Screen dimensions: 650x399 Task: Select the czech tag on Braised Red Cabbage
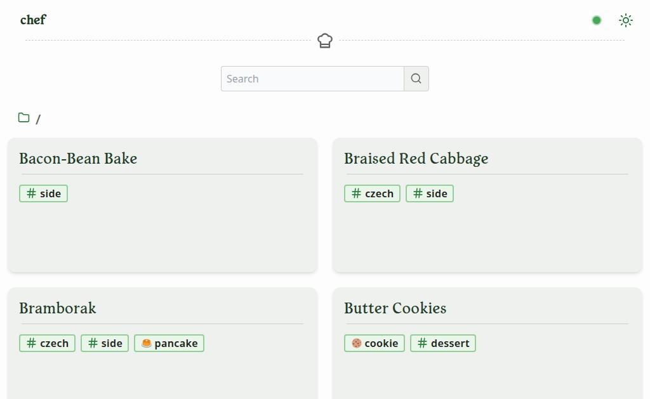pyautogui.click(x=372, y=193)
